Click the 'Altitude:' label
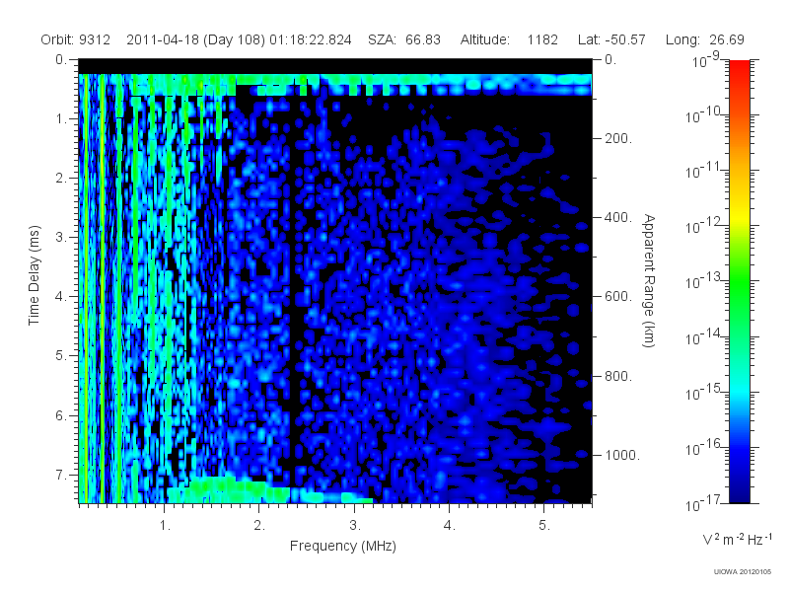The height and width of the screenshot is (592, 789). coord(485,39)
